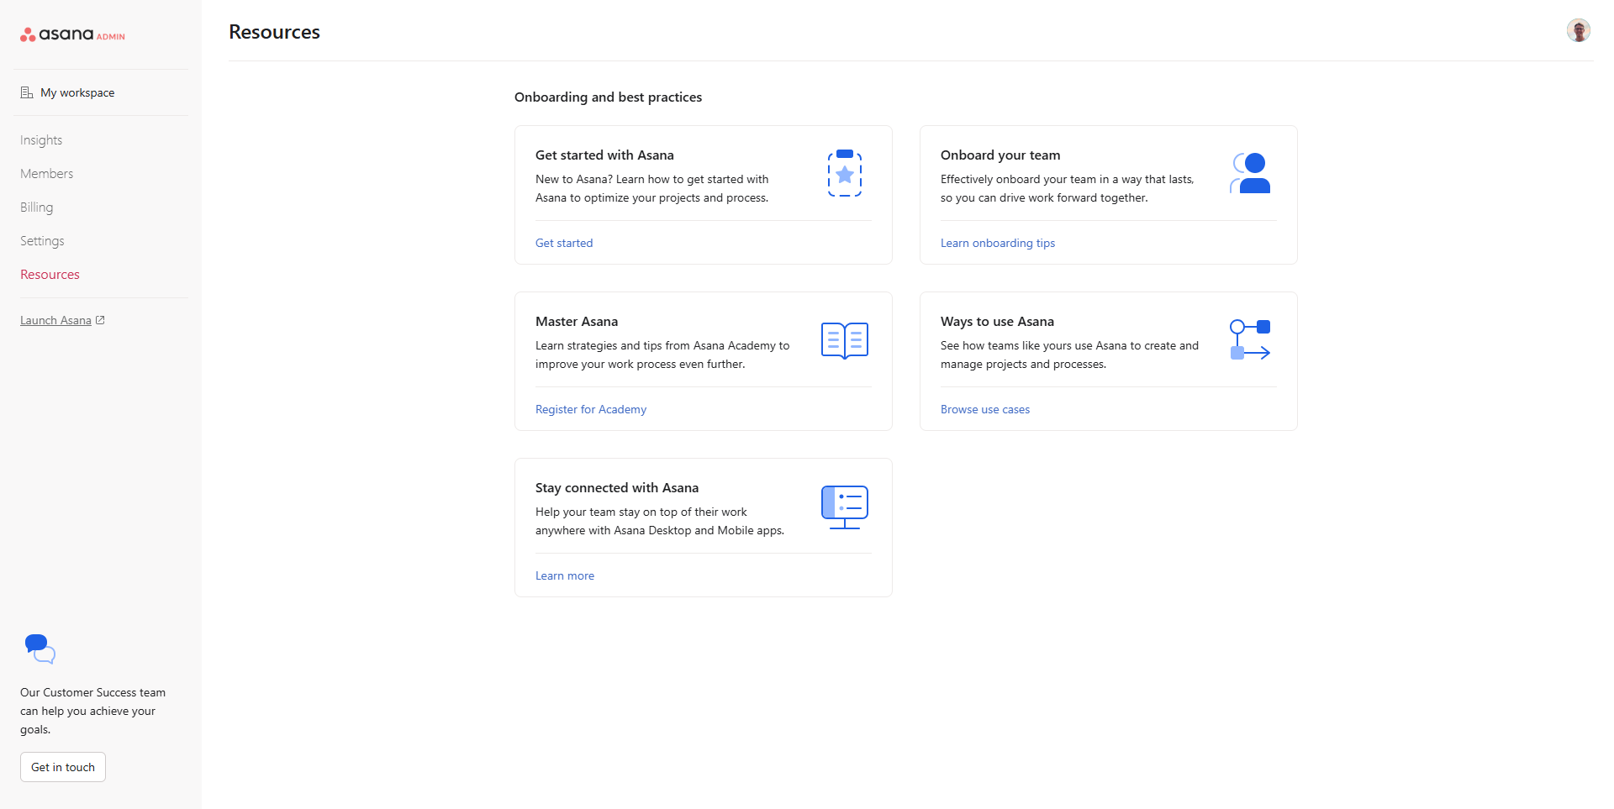The height and width of the screenshot is (809, 1614).
Task: Click the ADMIN label next to logo
Action: pos(111,37)
